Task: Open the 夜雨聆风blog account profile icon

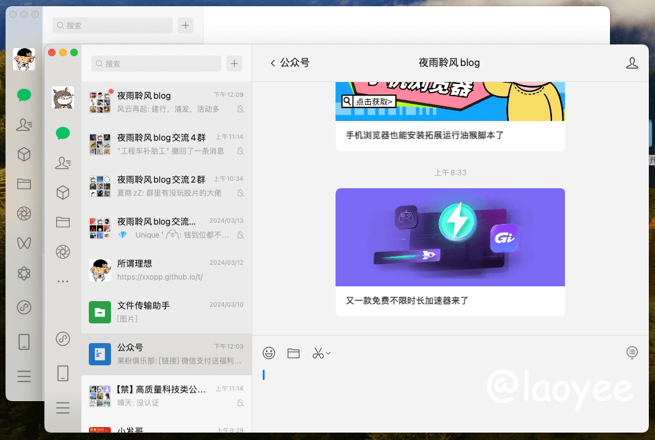Action: [632, 63]
